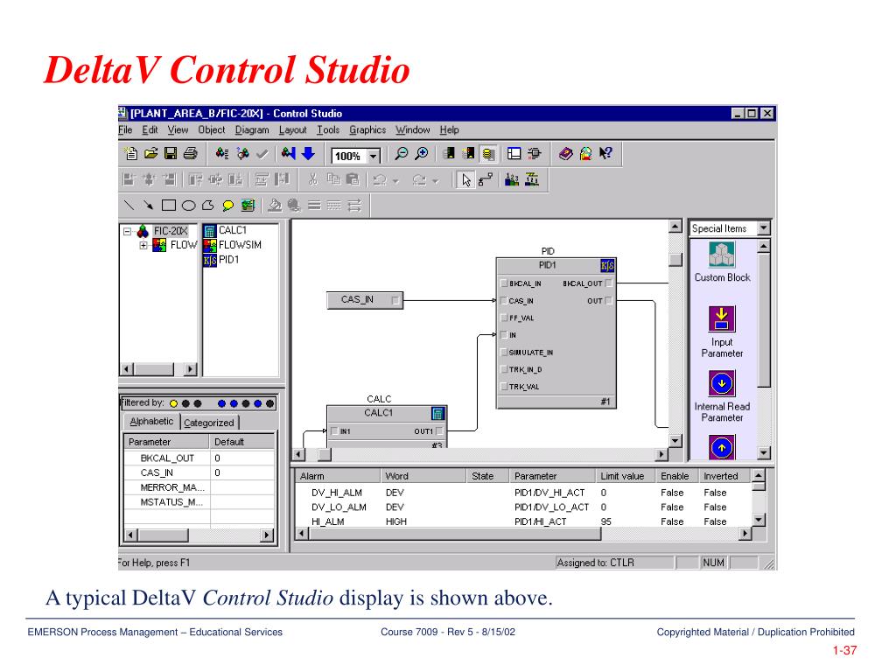
Task: Toggle the BKCAL_OUT connector box on PID1
Action: [609, 283]
